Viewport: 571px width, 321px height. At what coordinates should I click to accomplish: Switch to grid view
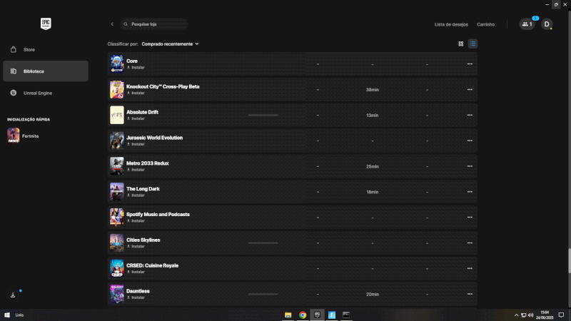click(x=460, y=44)
